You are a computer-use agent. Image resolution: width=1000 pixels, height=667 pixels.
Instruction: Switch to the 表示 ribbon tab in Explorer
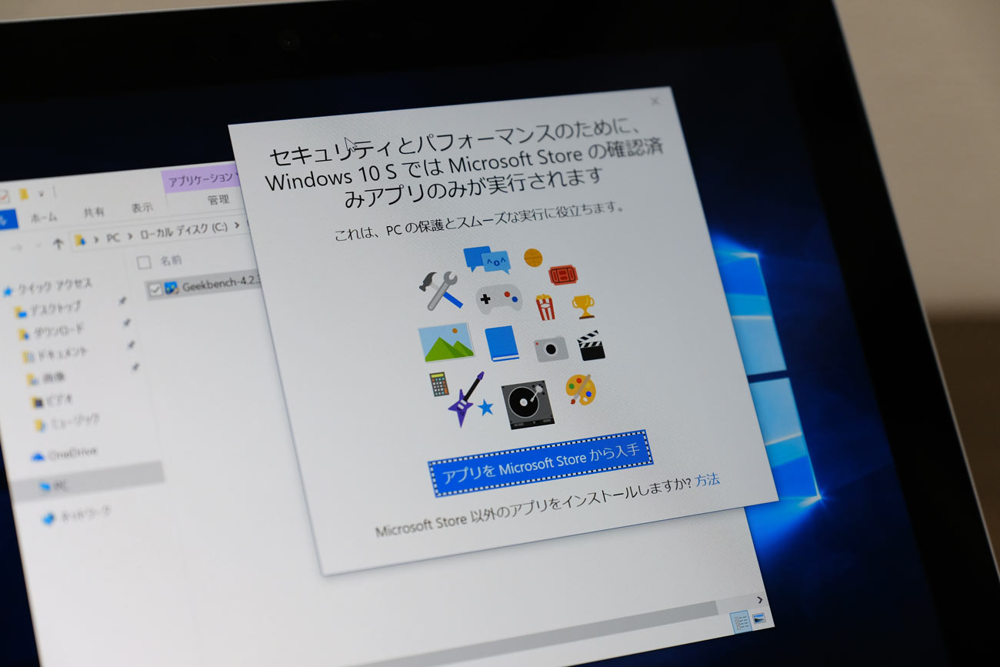[x=142, y=208]
